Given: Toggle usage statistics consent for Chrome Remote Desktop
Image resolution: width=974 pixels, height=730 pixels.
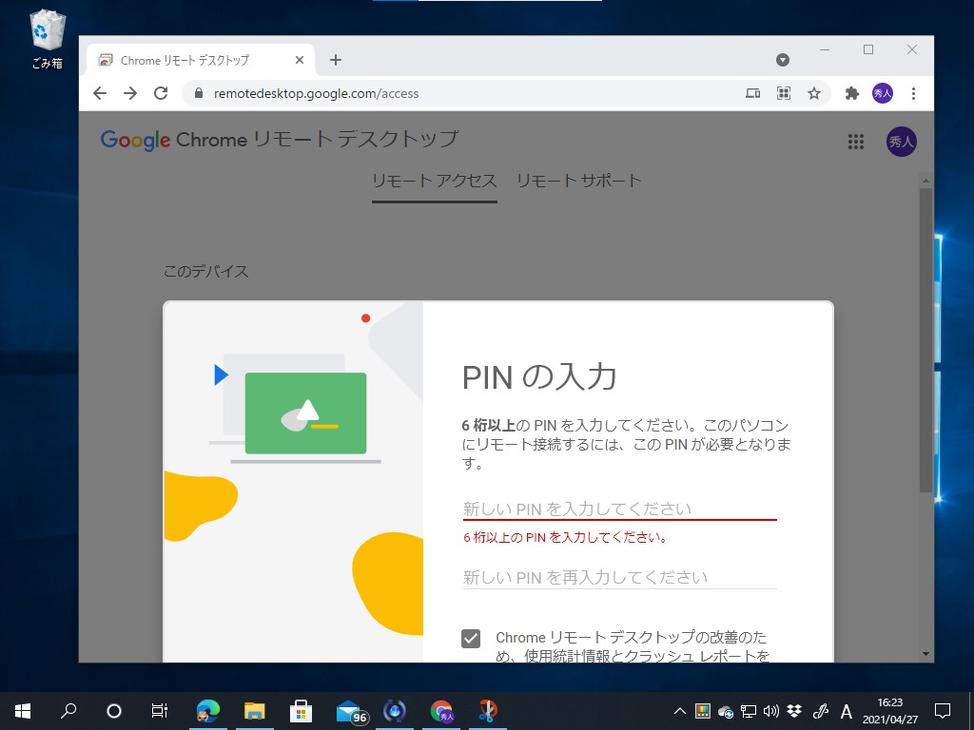Looking at the screenshot, I should tap(471, 639).
